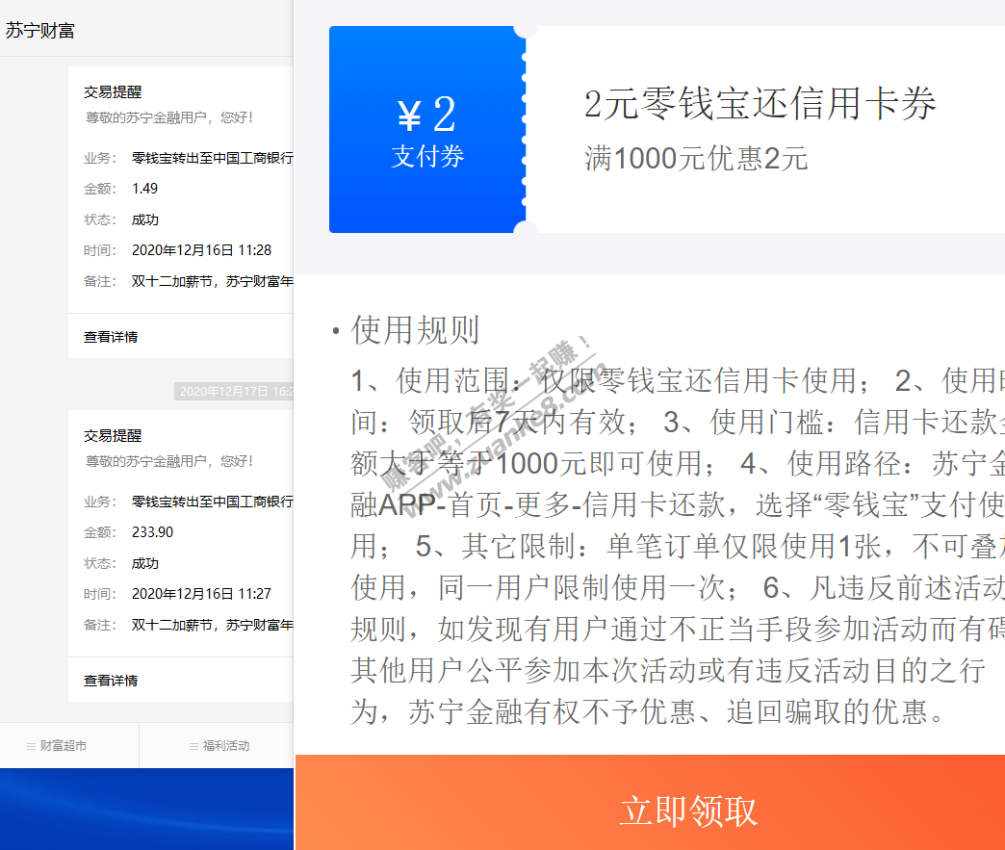The width and height of the screenshot is (1005, 850).
Task: Select the blue ¥2 支付券 coupon stub
Action: [427, 130]
